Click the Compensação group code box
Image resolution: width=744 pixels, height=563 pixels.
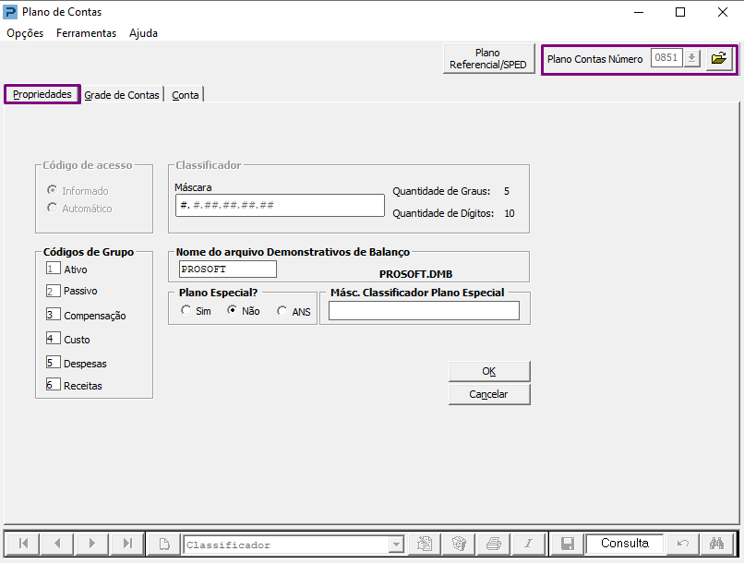(x=54, y=315)
